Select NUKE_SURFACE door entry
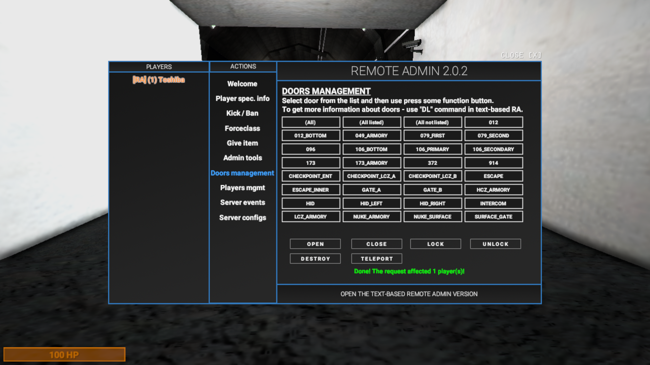The height and width of the screenshot is (365, 650). [x=432, y=217]
